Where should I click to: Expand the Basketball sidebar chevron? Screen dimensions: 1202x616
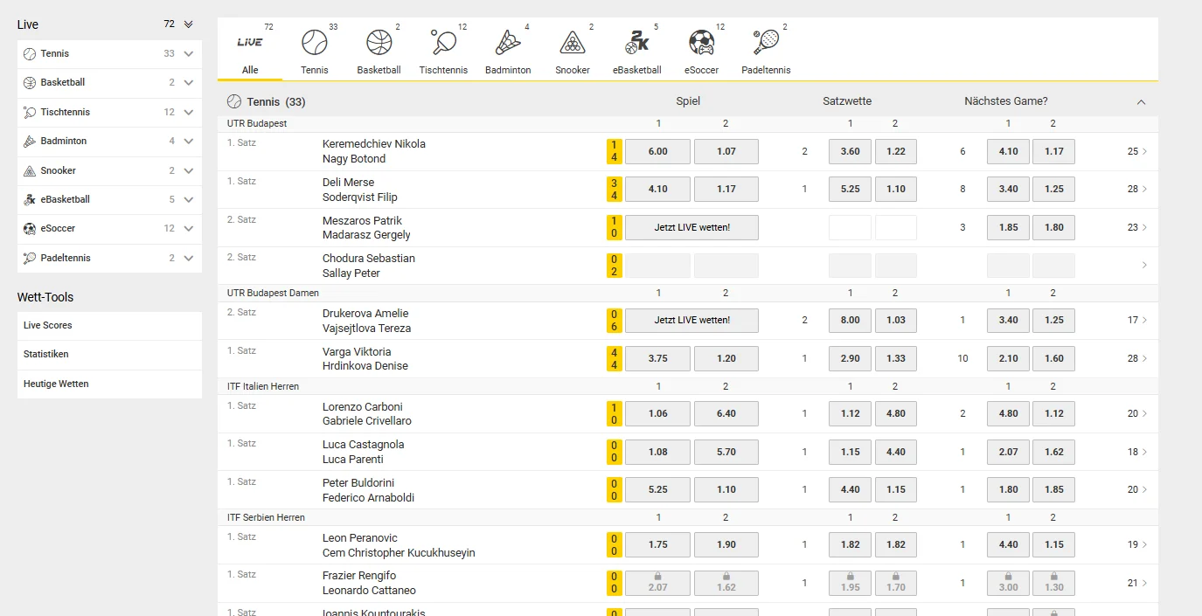189,83
